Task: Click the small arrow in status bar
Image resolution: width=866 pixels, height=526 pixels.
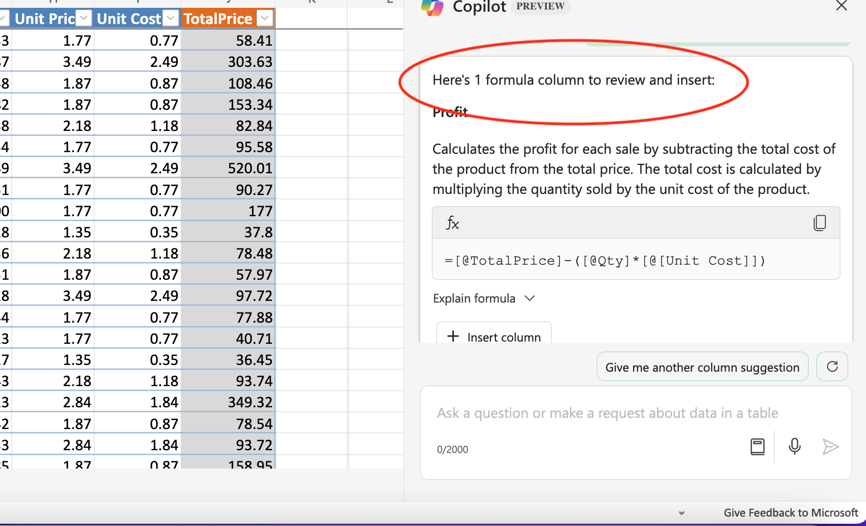Action: (681, 513)
